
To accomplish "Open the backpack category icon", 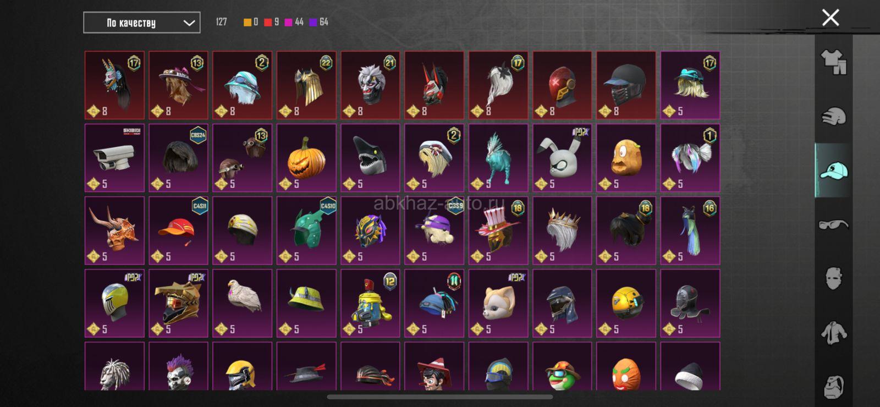I will (834, 386).
